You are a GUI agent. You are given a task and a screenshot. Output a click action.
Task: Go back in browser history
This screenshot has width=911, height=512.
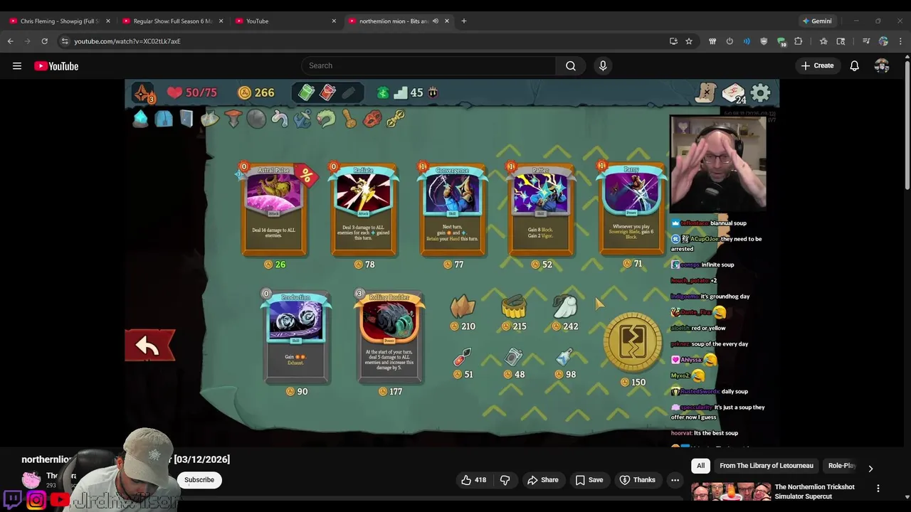[11, 41]
